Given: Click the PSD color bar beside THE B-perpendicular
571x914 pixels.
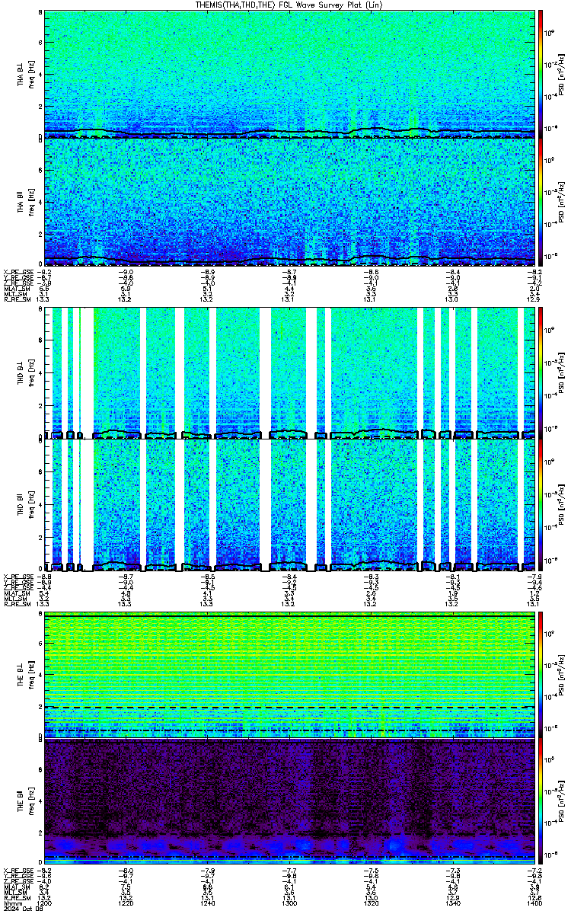Looking at the screenshot, I should click(x=541, y=675).
